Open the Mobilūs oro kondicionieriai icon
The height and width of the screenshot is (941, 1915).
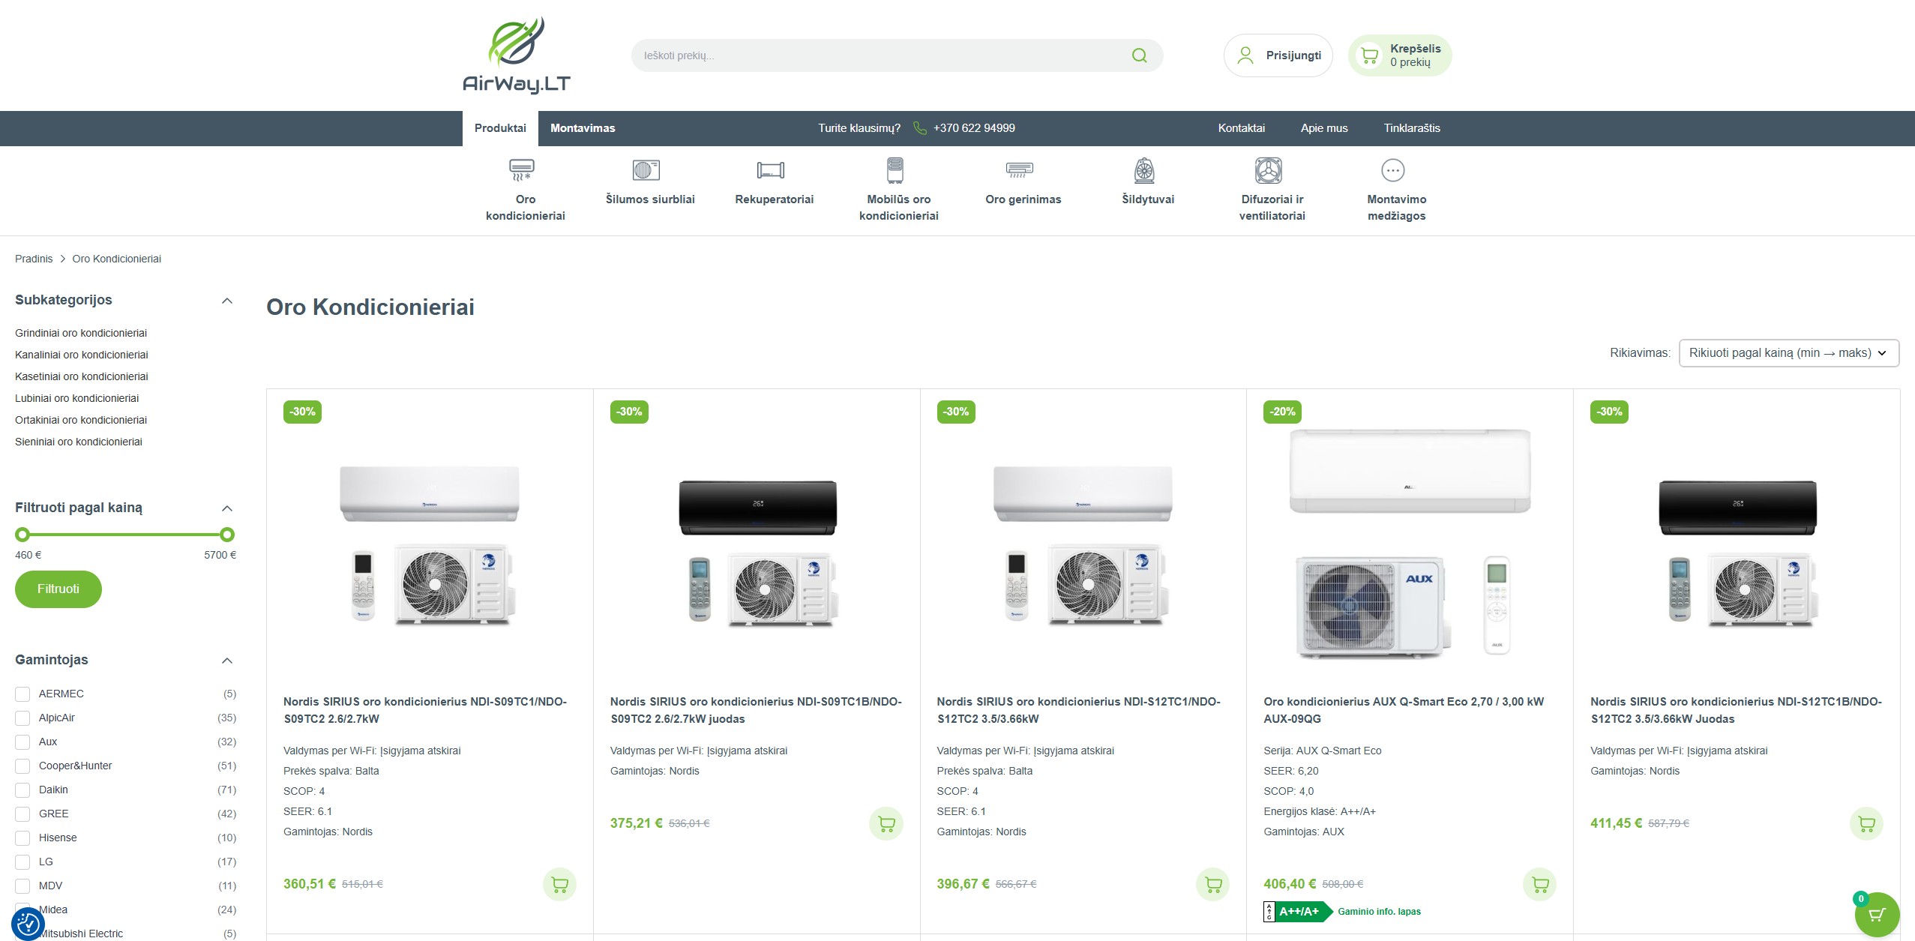click(x=895, y=170)
